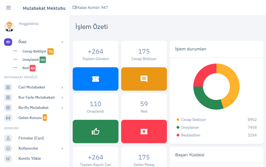Collapse the Özet menu chevron
The image size is (266, 167).
pyautogui.click(x=62, y=42)
